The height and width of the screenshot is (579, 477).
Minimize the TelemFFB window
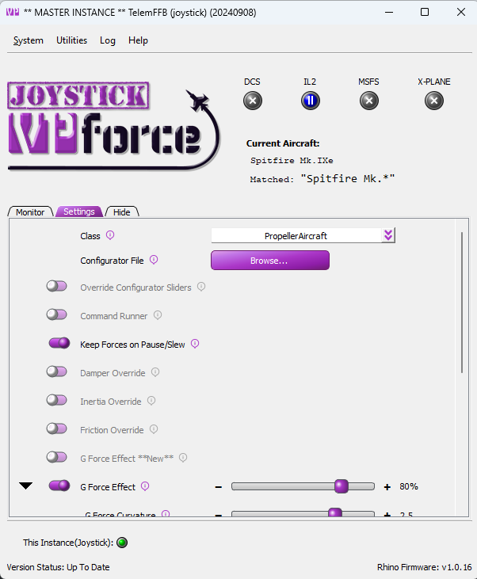click(389, 12)
